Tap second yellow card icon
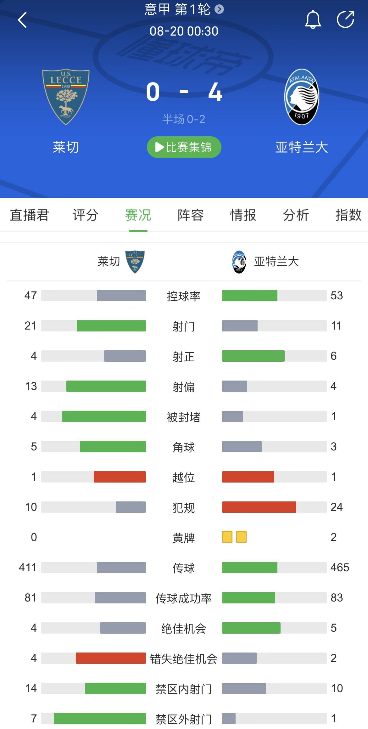The width and height of the screenshot is (368, 729). 241,537
